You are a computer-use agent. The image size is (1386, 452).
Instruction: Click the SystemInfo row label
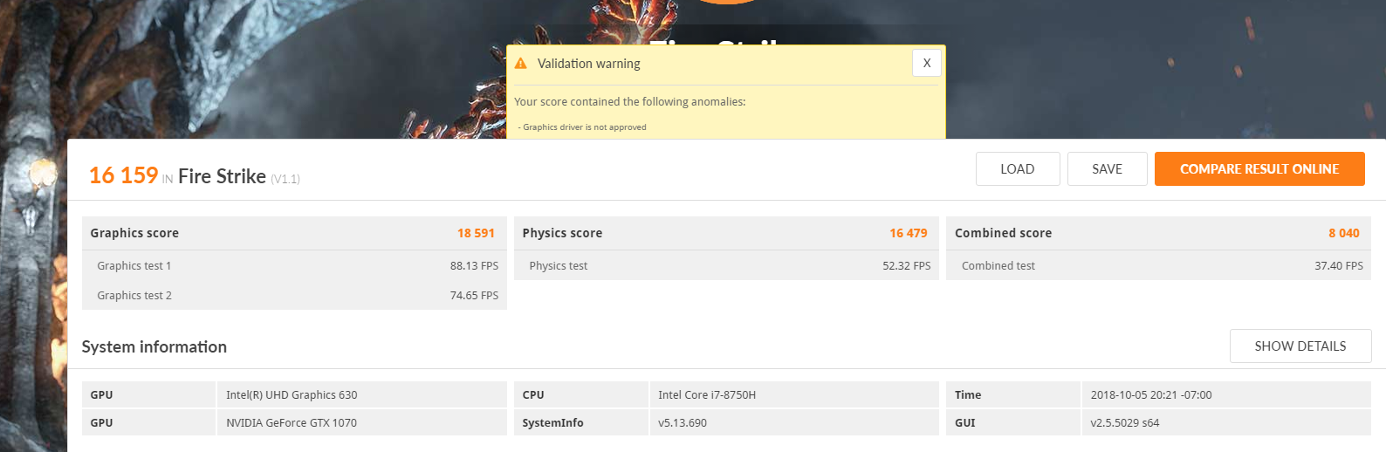click(552, 423)
